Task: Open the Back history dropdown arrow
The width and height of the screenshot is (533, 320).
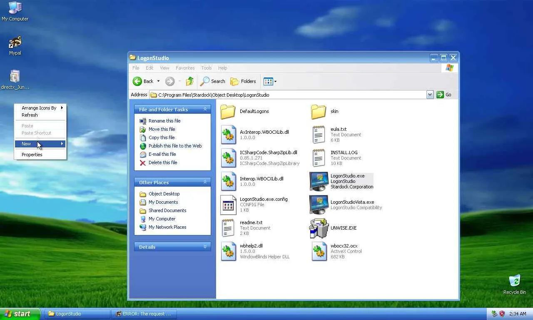Action: click(158, 81)
